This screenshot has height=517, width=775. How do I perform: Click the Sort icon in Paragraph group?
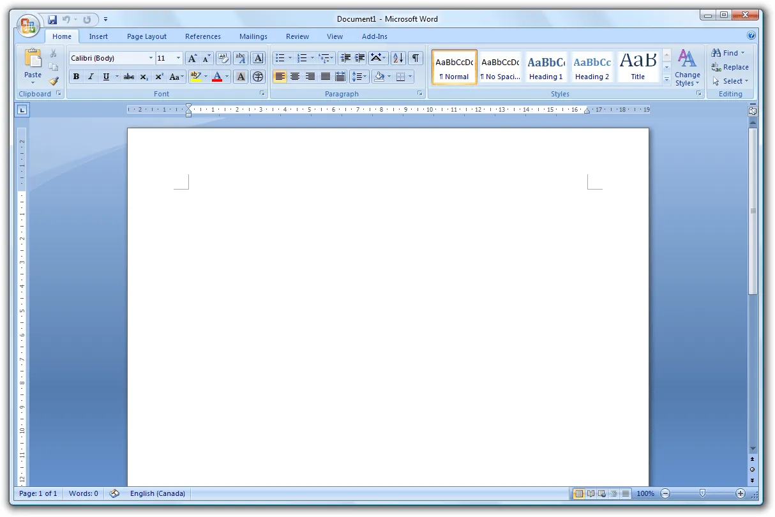[396, 57]
